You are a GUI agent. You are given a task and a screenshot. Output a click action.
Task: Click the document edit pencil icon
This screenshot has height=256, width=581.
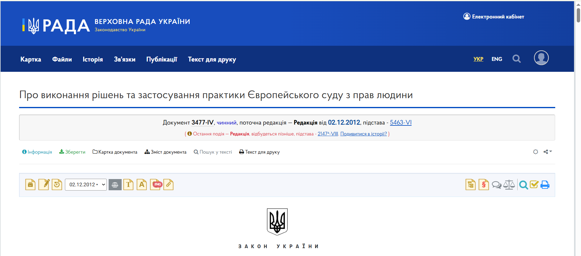44,185
